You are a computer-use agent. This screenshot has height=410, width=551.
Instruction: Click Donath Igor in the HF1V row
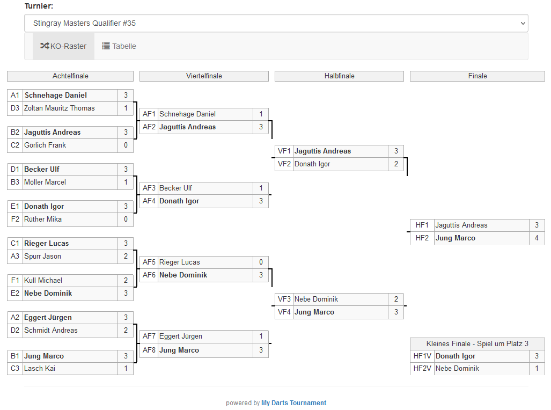[456, 356]
